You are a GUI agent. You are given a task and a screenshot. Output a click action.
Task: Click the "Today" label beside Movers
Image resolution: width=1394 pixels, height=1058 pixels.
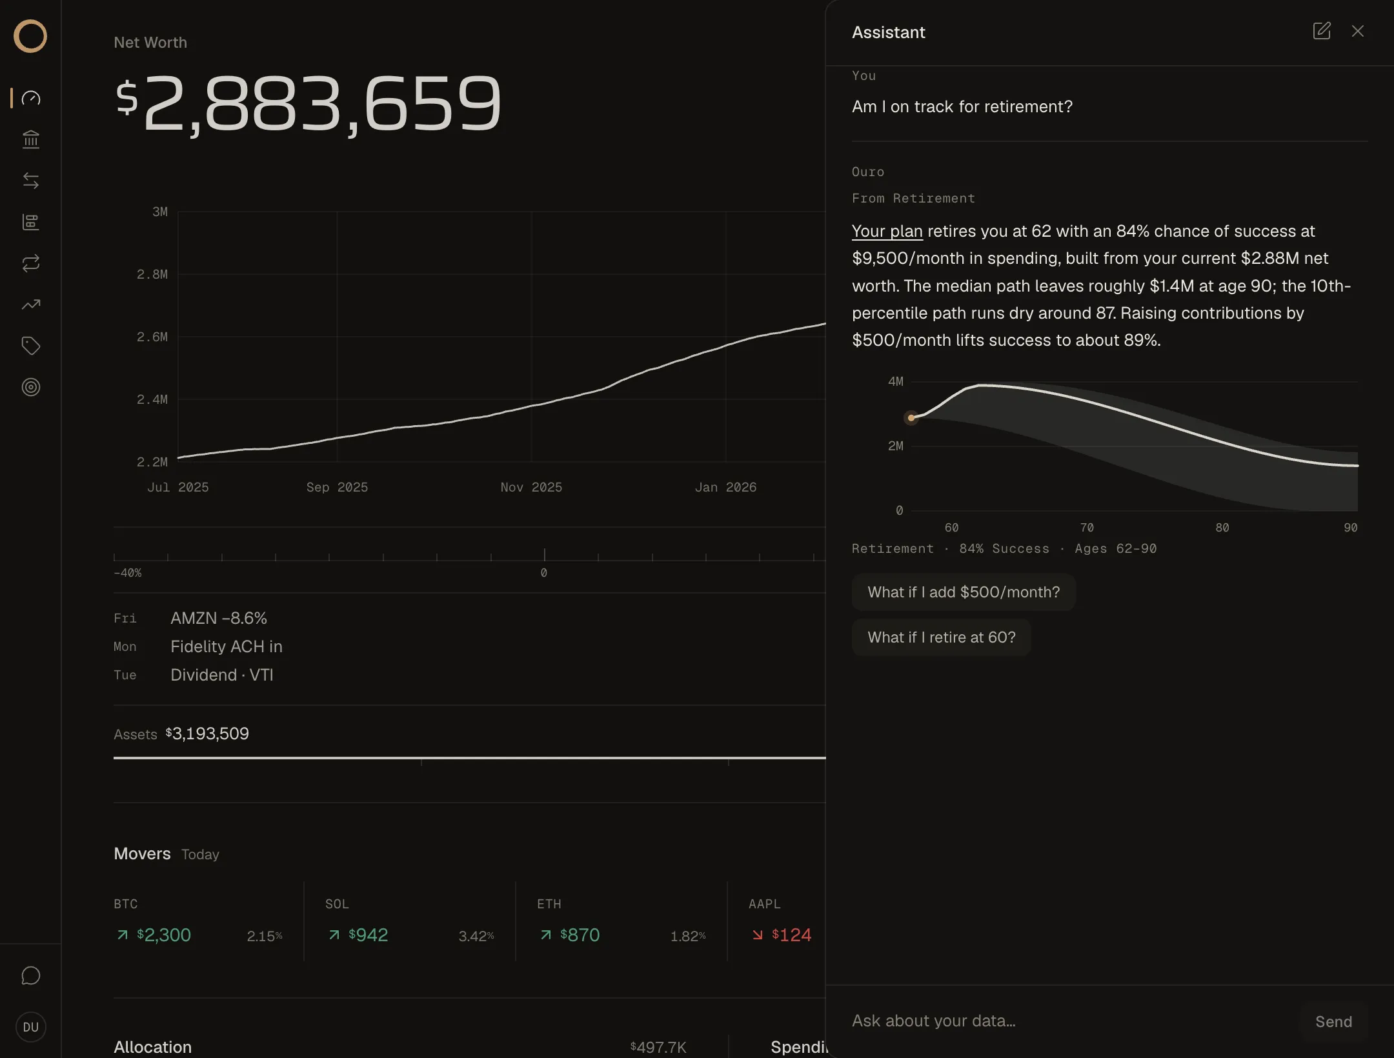pyautogui.click(x=200, y=854)
